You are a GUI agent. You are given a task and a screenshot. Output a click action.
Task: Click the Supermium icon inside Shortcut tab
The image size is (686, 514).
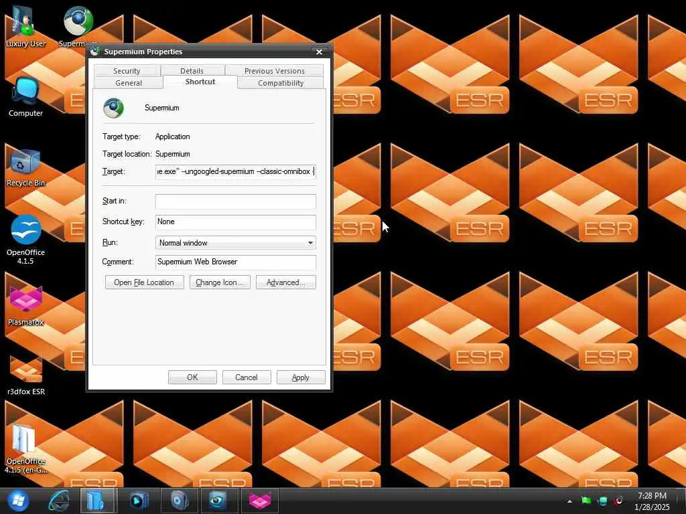click(x=113, y=108)
